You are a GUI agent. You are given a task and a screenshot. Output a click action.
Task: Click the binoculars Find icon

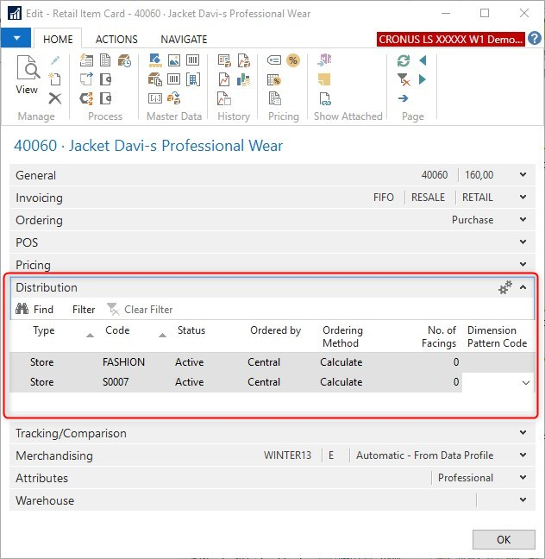click(23, 310)
